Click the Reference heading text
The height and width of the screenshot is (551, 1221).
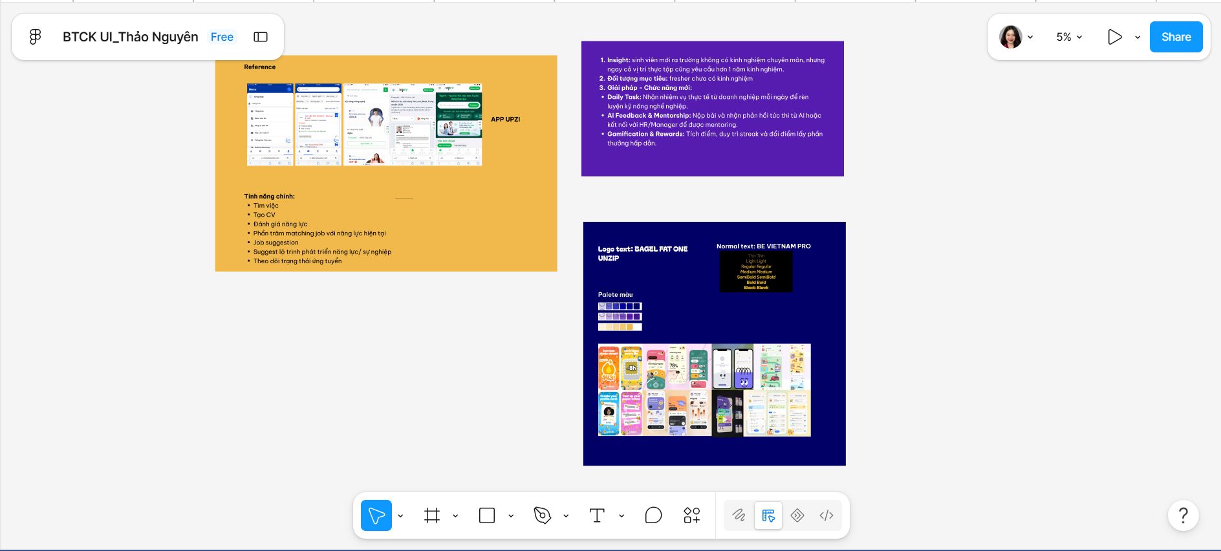pos(259,67)
